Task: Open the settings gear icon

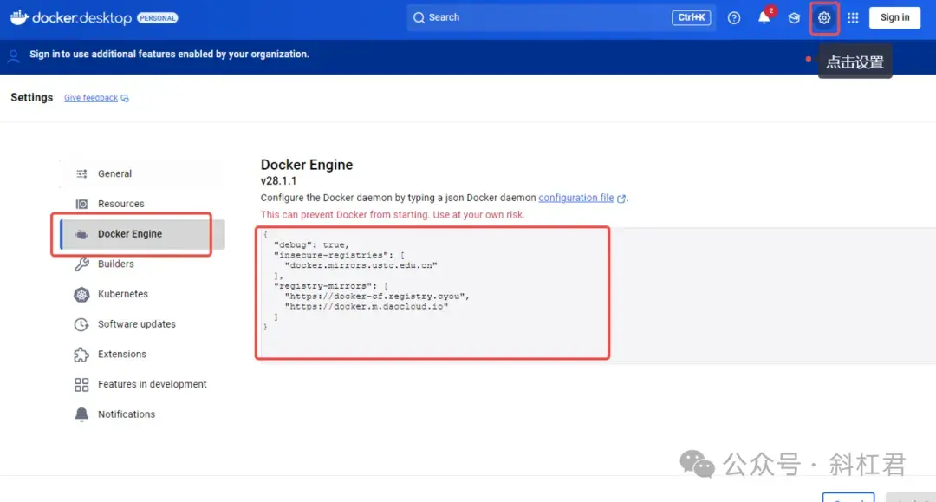Action: click(823, 18)
